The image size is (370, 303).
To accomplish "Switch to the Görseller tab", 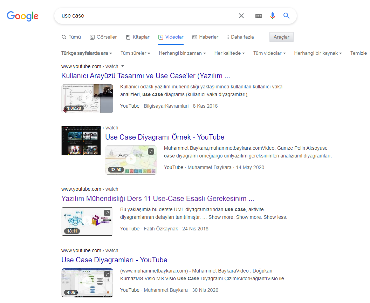I will [103, 37].
